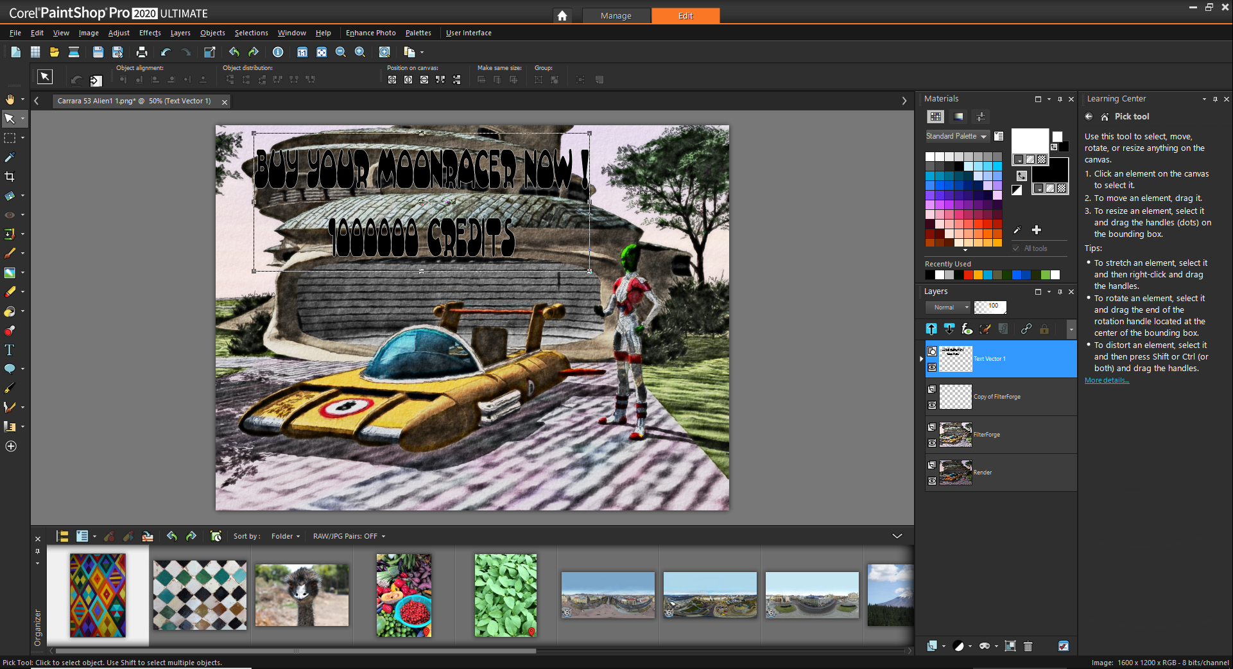Viewport: 1233px width, 669px height.
Task: Hide the Text Vector 1 layer
Action: tap(932, 367)
